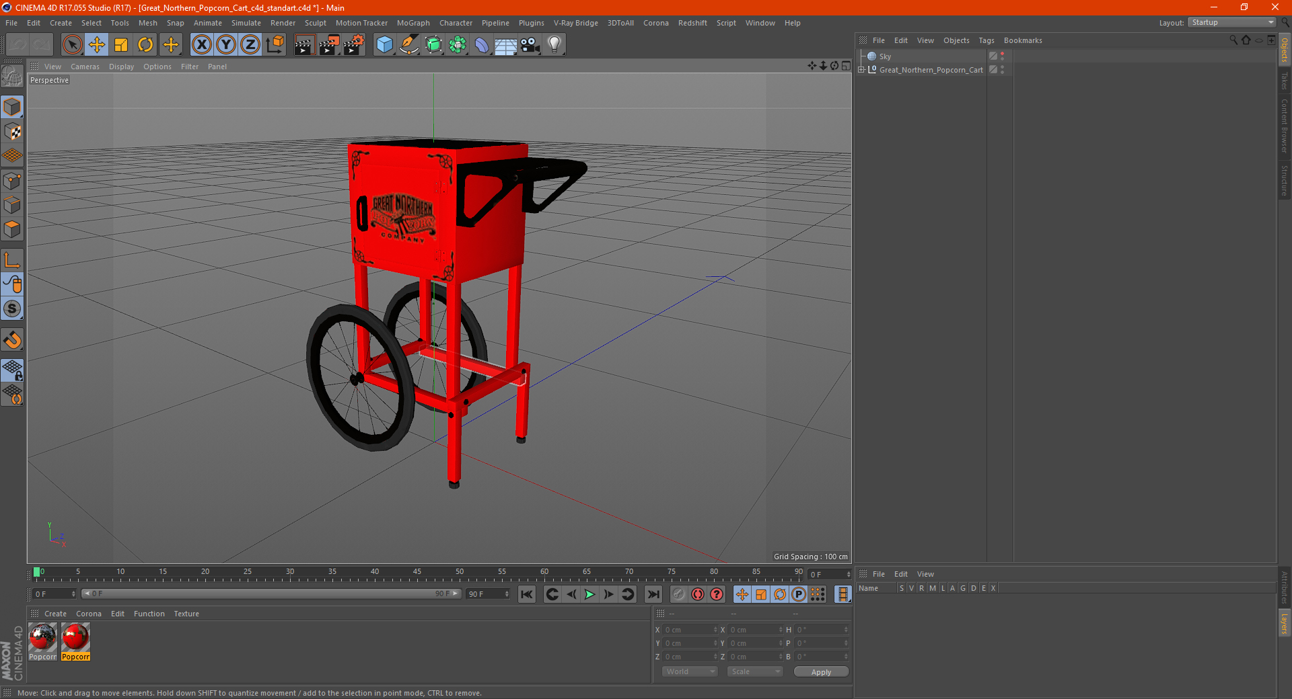Viewport: 1292px width, 699px height.
Task: Select the spline Pen tool
Action: tap(409, 45)
